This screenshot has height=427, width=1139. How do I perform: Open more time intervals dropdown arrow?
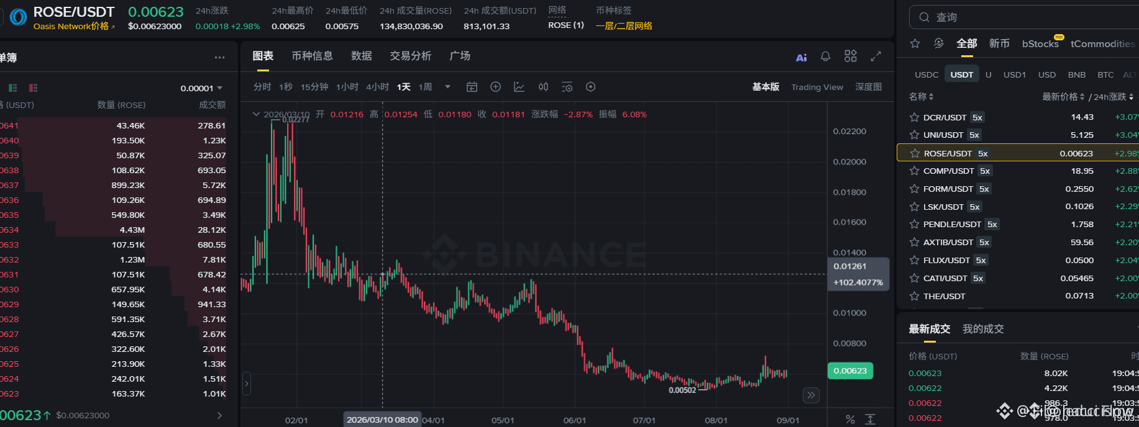[x=447, y=87]
